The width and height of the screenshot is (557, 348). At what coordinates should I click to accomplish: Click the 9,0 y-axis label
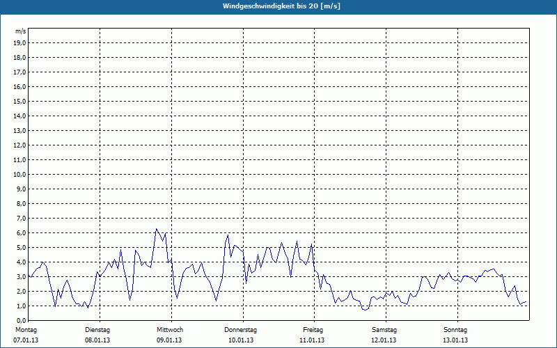tap(22, 189)
